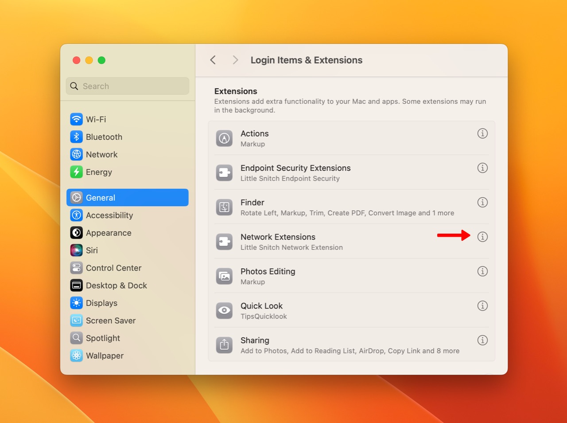This screenshot has height=423, width=567.
Task: Open Wallpaper settings
Action: pyautogui.click(x=104, y=356)
